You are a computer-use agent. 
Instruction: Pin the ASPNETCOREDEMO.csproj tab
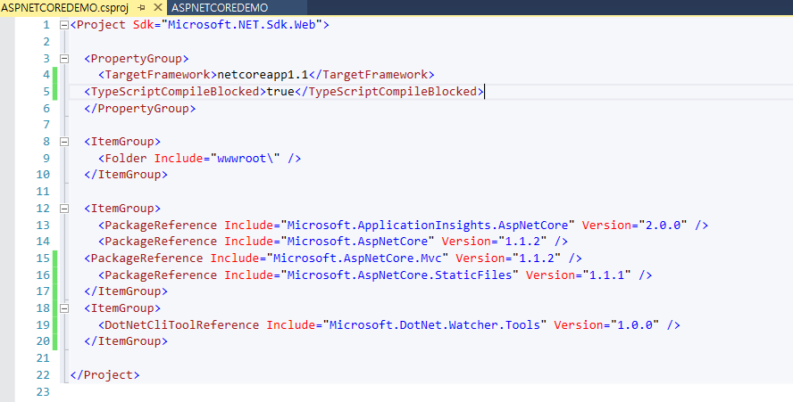click(x=142, y=7)
